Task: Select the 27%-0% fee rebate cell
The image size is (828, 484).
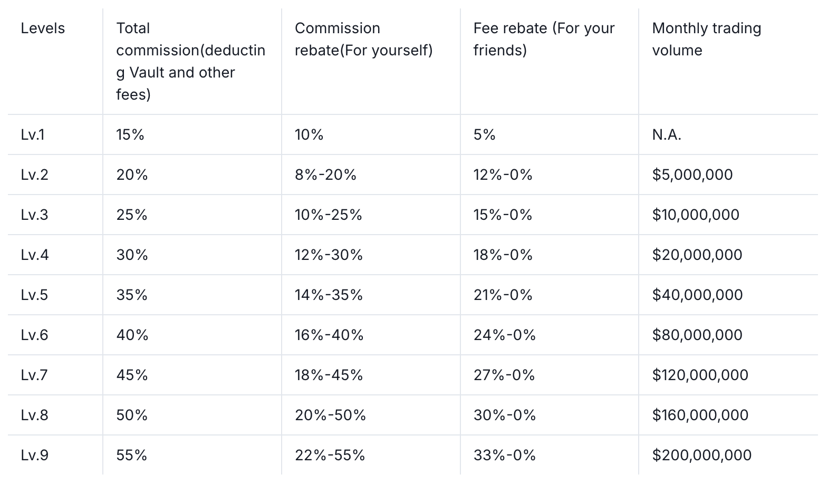Action: pyautogui.click(x=504, y=375)
